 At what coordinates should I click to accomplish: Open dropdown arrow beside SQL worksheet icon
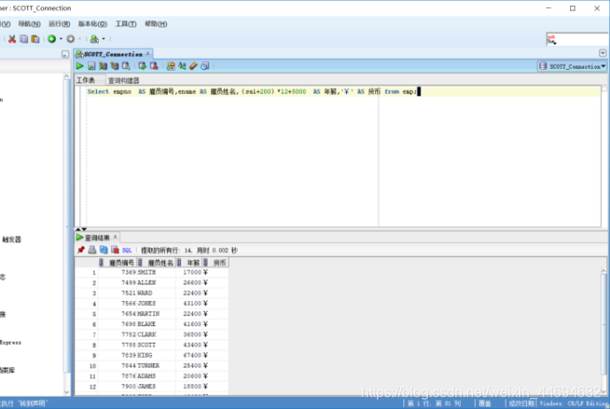click(103, 39)
